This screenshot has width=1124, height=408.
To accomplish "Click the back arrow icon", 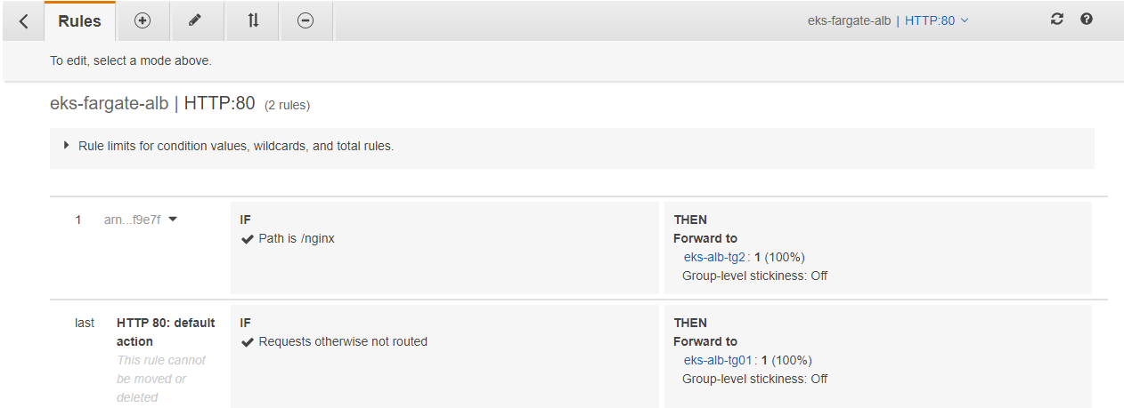I will [x=24, y=20].
